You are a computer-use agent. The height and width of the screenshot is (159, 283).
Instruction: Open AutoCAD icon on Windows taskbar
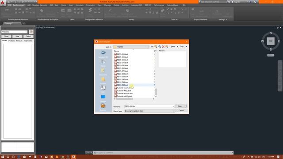point(73,157)
